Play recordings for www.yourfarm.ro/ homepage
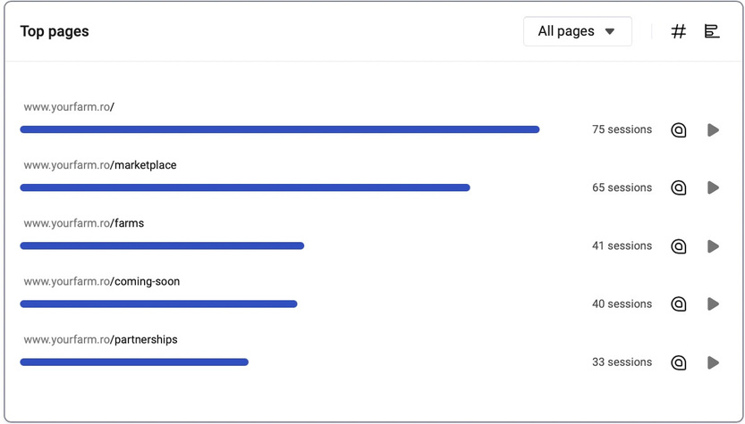Image resolution: width=745 pixels, height=424 pixels. (x=713, y=129)
